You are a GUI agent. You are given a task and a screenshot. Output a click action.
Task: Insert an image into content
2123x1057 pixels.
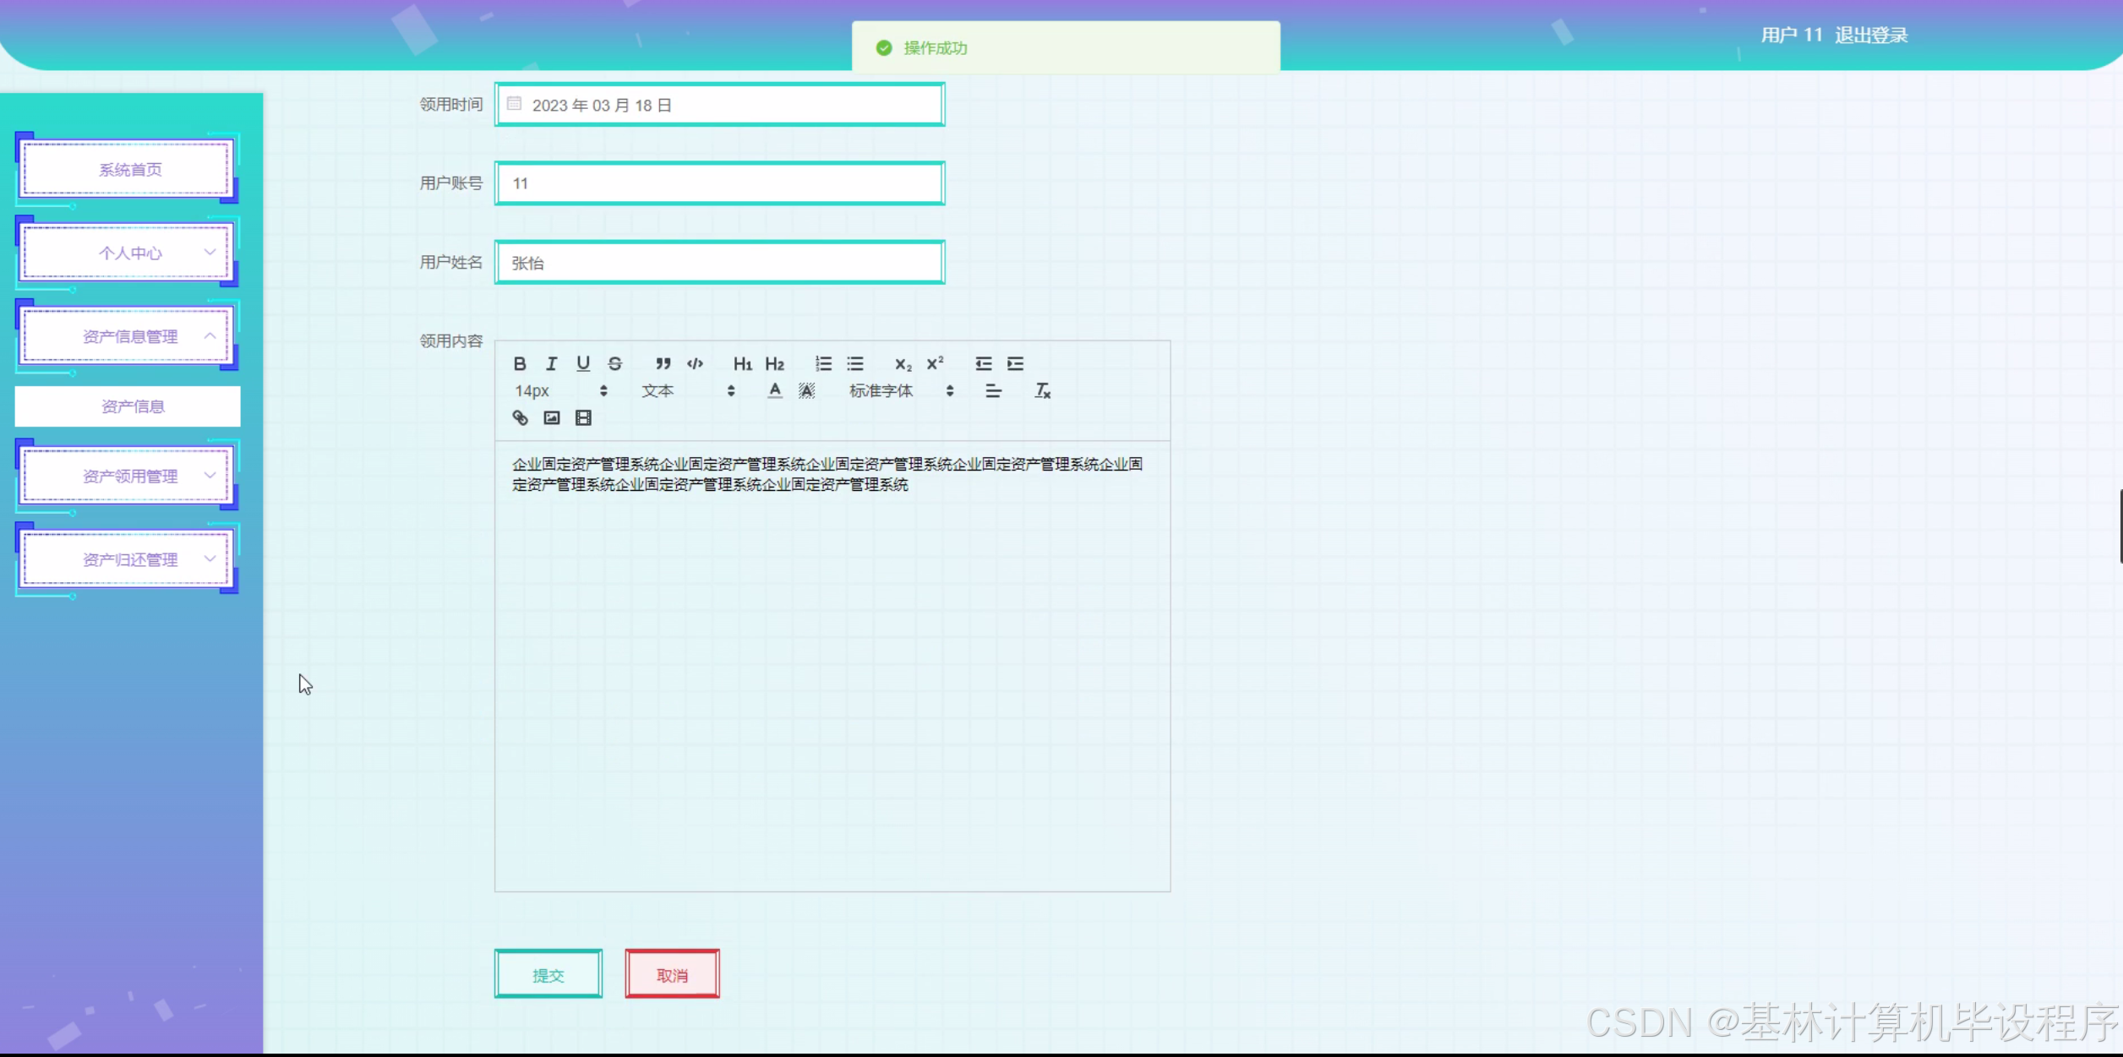552,417
